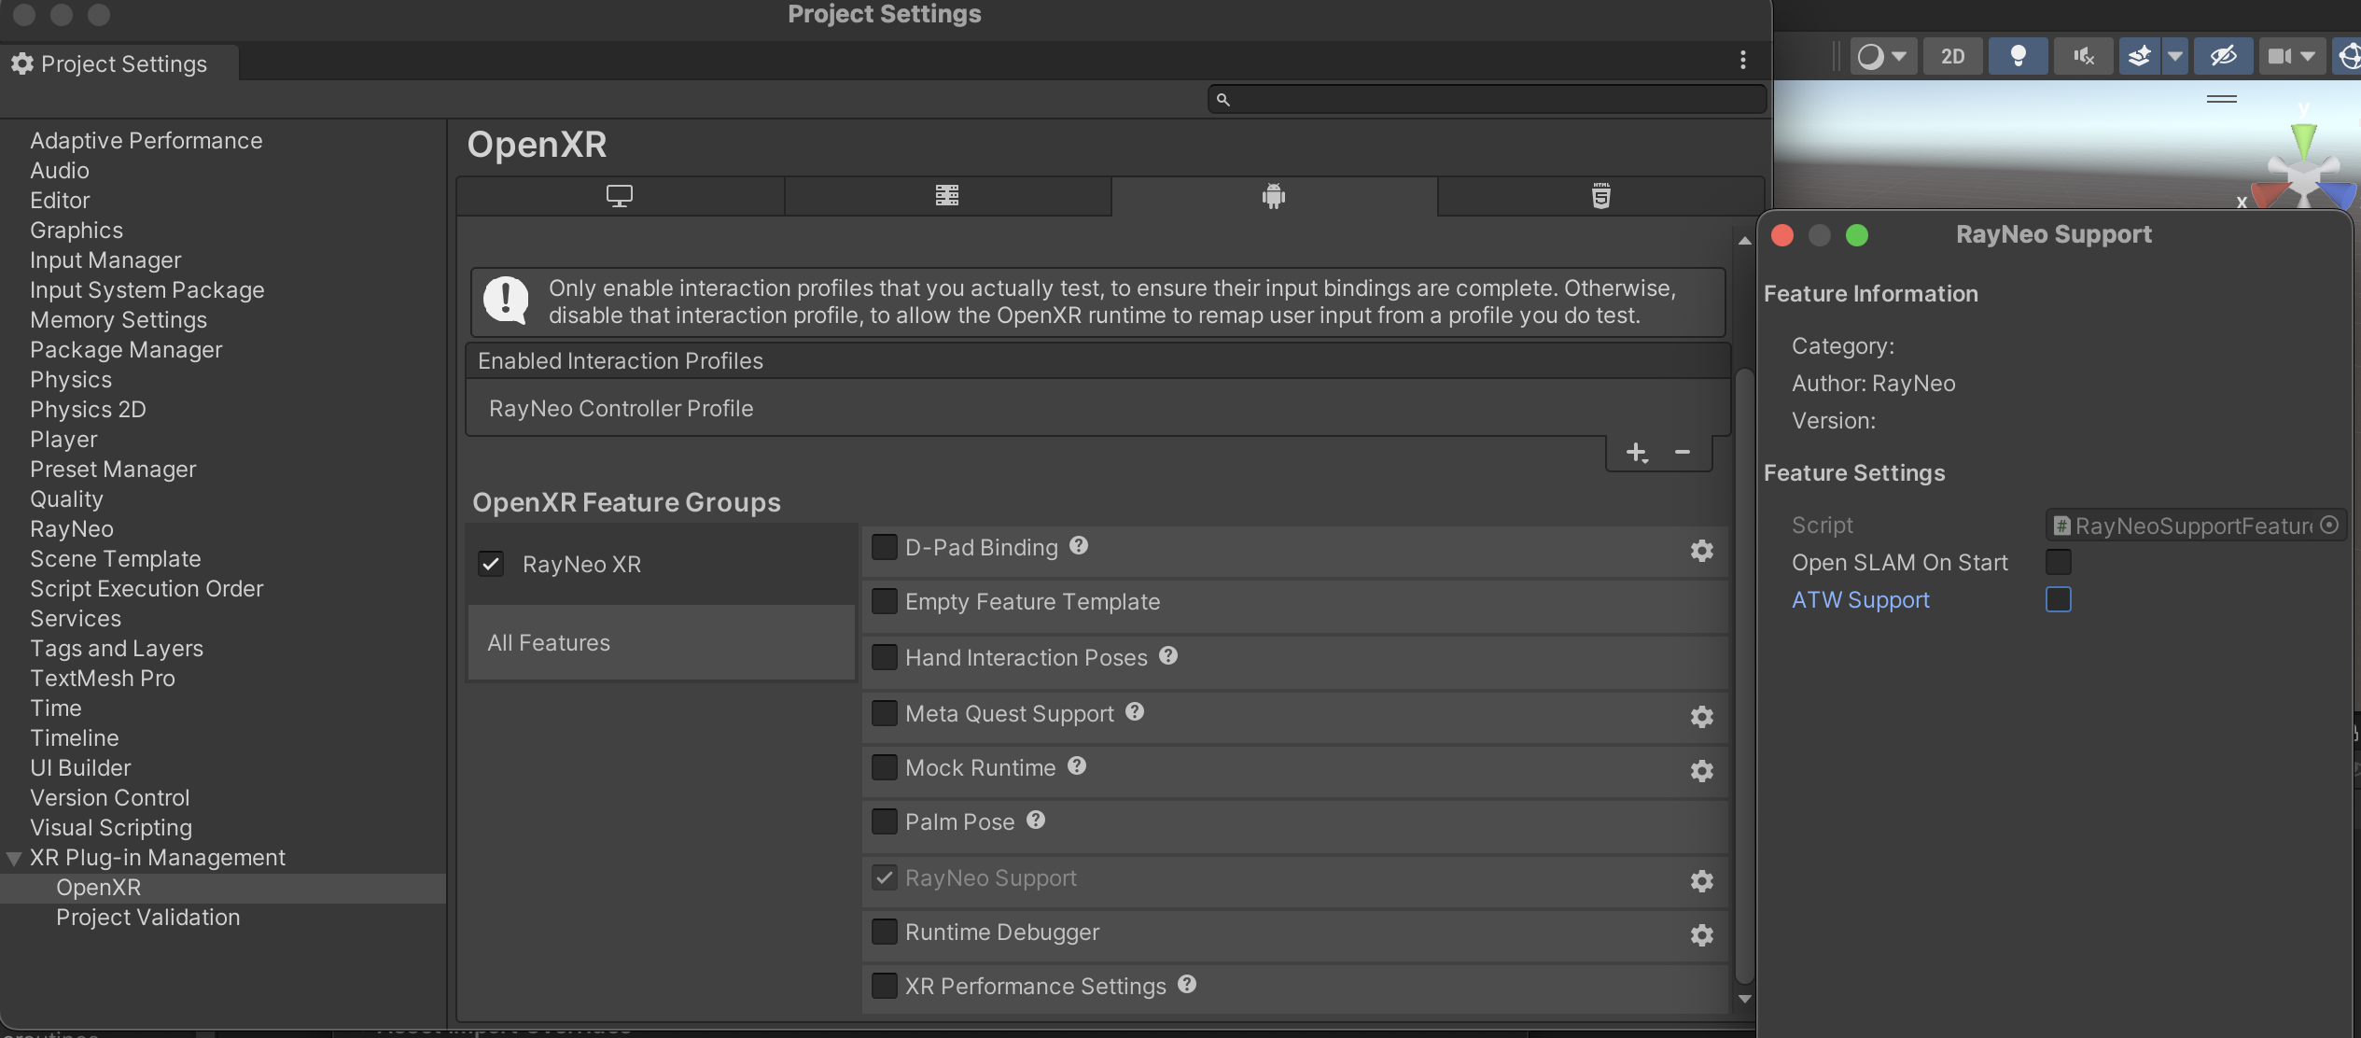Click the feature list scrollbar thumb
The image size is (2361, 1038).
(1744, 676)
